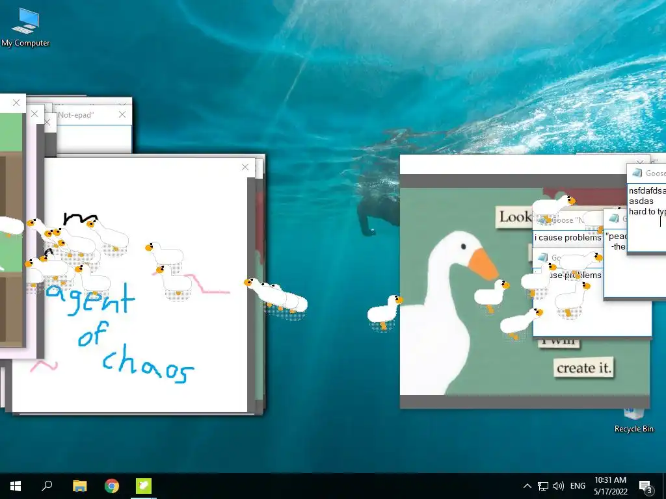
Task: Show hidden system tray icons
Action: pyautogui.click(x=527, y=486)
